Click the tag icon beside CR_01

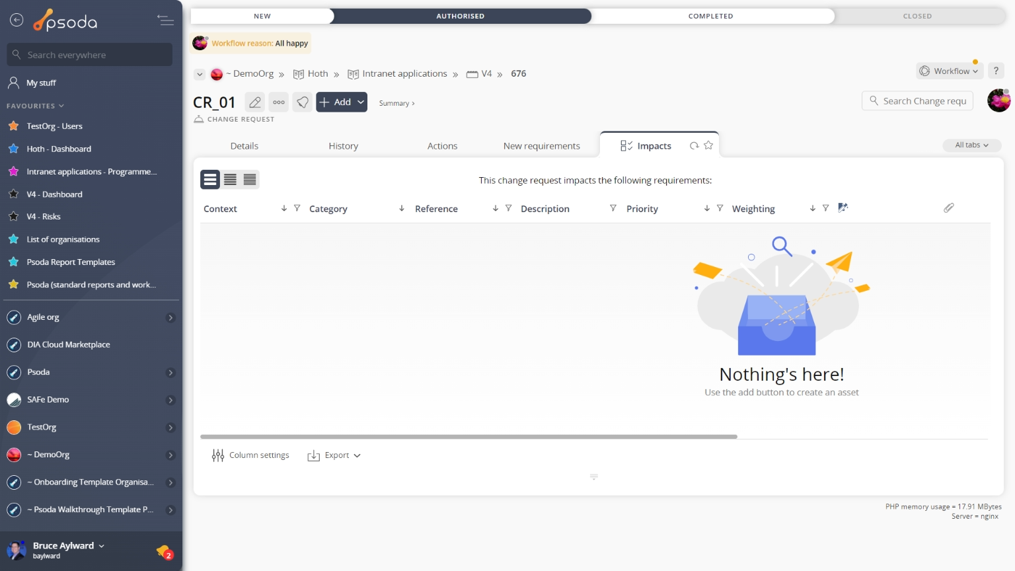coord(303,102)
